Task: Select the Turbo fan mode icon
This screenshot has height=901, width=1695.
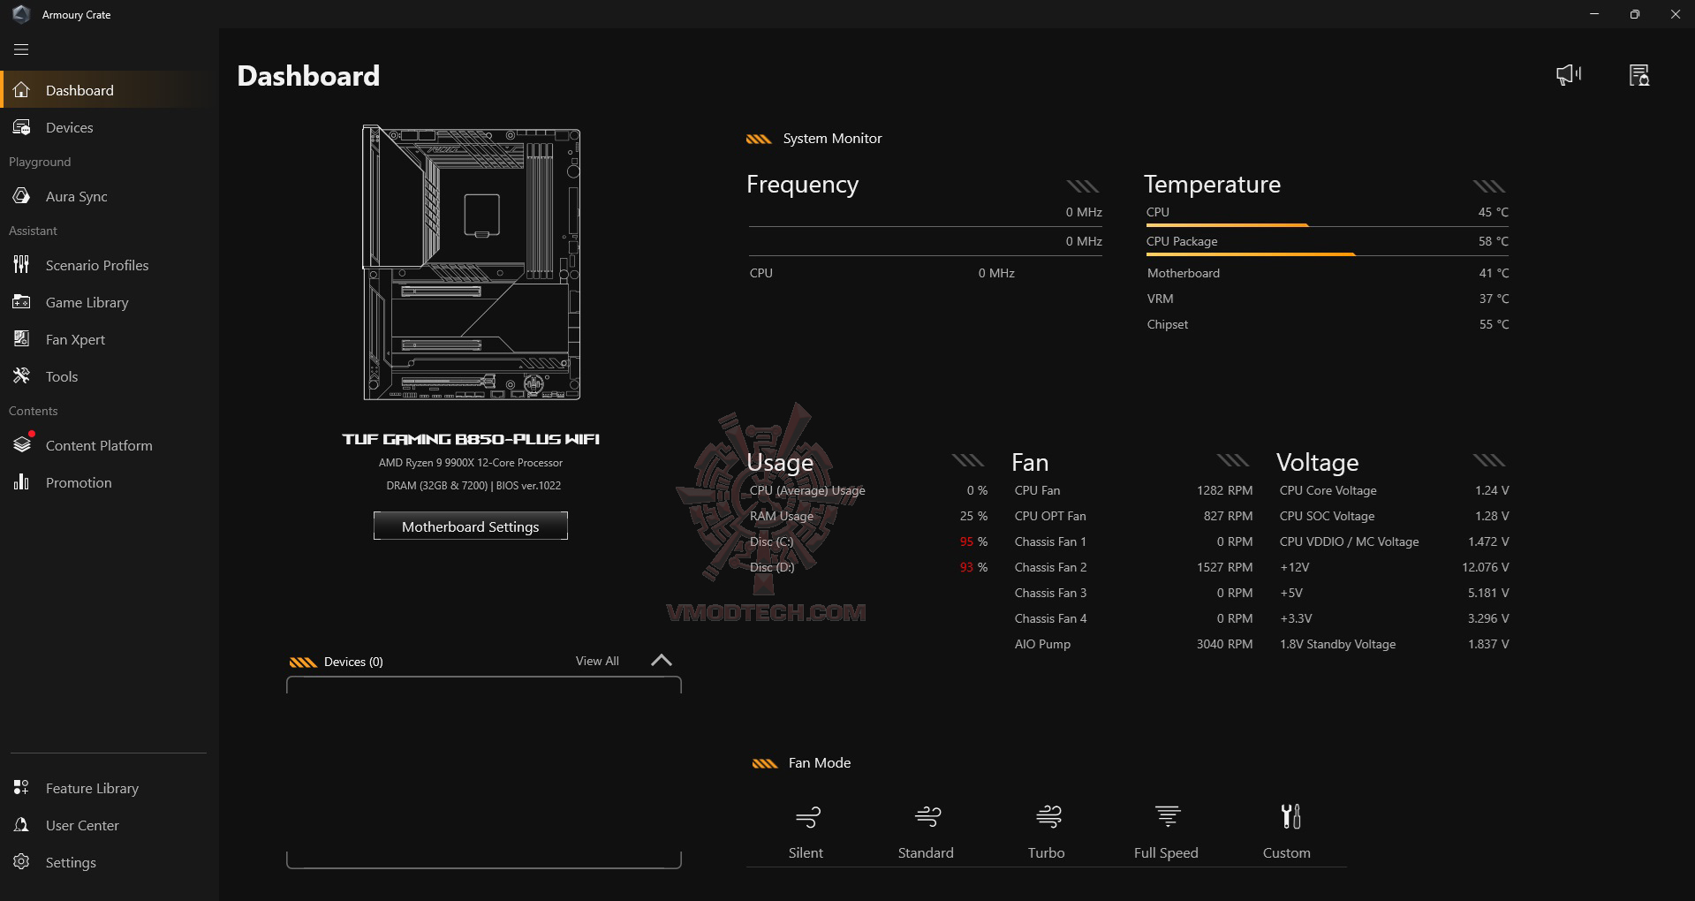Action: (1048, 816)
